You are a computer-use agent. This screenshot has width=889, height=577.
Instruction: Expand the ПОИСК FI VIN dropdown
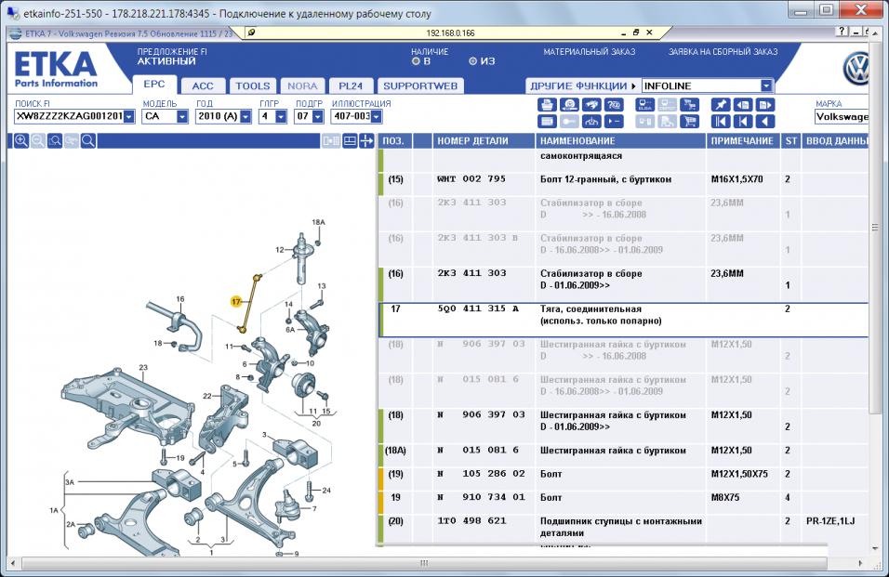pyautogui.click(x=129, y=117)
